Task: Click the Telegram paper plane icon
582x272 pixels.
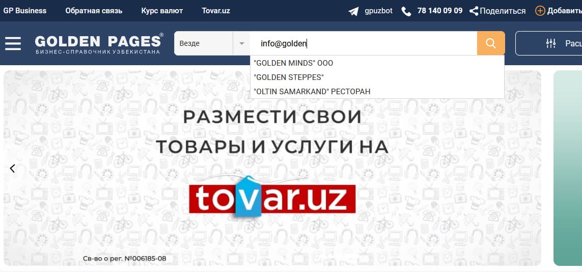Action: point(353,11)
